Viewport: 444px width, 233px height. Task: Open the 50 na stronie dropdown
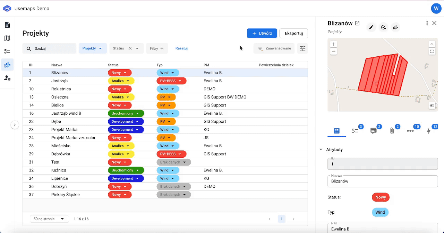(49, 219)
